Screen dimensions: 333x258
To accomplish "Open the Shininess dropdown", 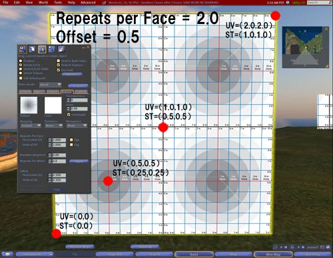I will click(54, 125).
